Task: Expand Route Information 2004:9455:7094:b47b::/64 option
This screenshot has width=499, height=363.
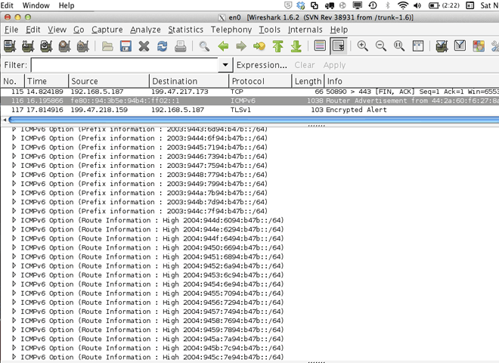Action: point(14,293)
